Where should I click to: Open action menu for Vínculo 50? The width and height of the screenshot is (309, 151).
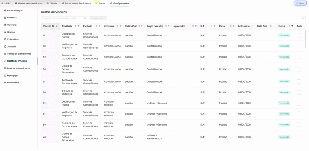pyautogui.click(x=299, y=125)
